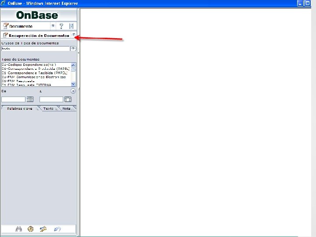This screenshot has height=237, width=316.
Task: Click document types list scroll down arrow
Action: click(73, 84)
